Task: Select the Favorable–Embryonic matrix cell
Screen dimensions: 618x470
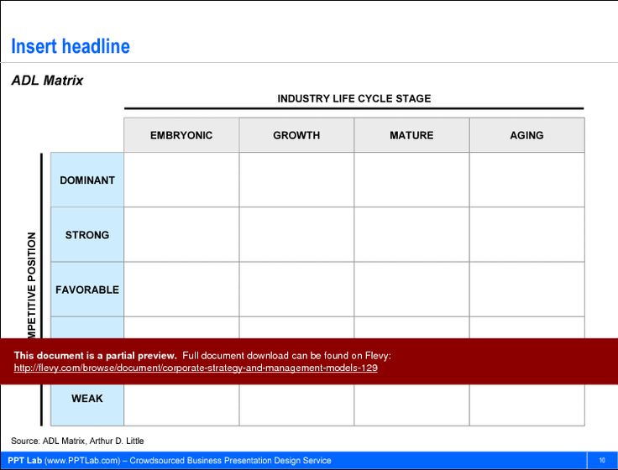Action: click(181, 290)
